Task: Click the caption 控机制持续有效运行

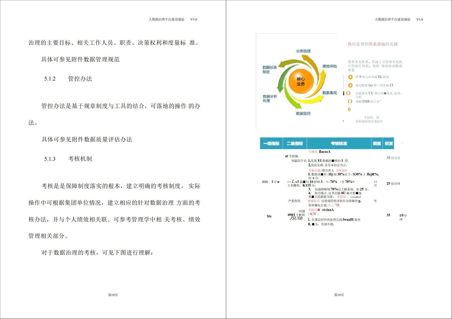Action: [369, 121]
